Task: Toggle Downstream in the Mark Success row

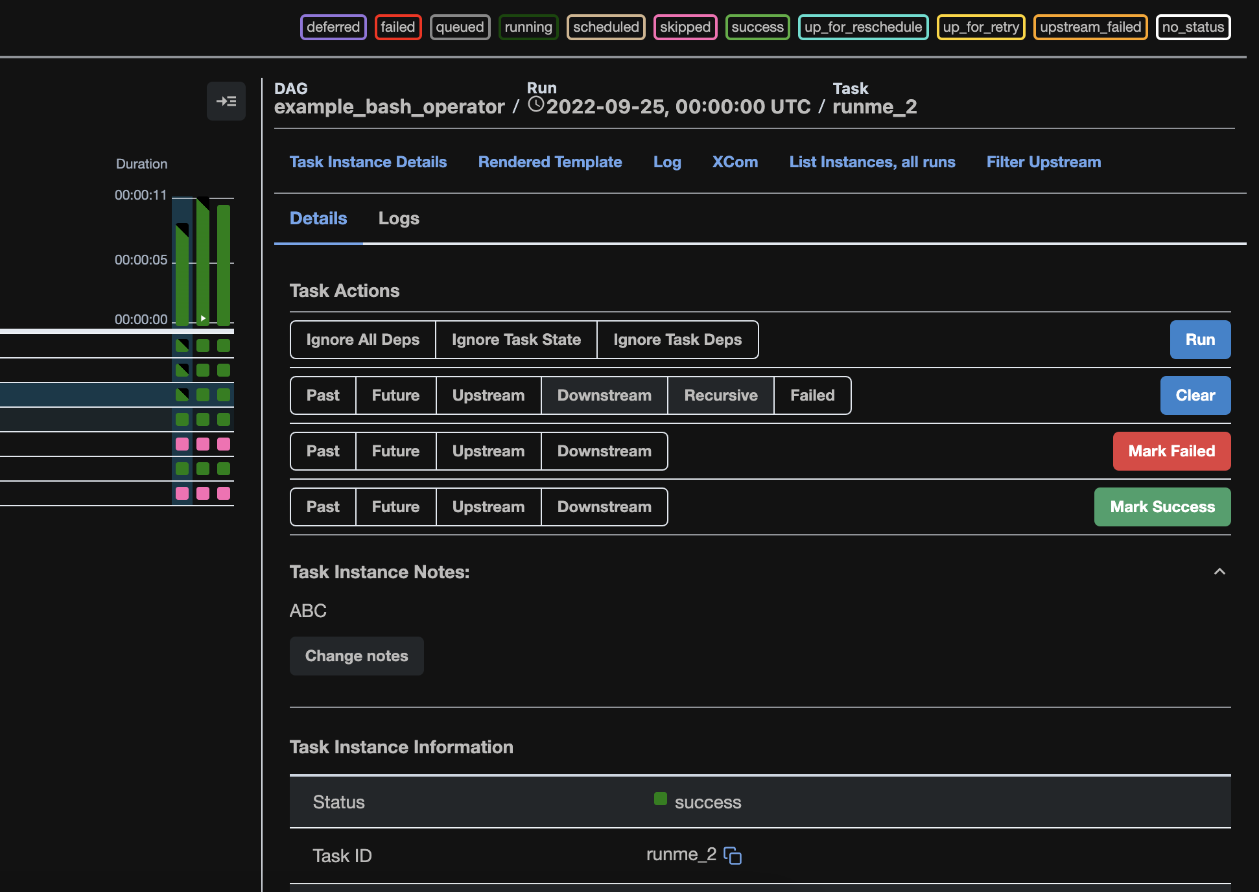Action: (604, 507)
